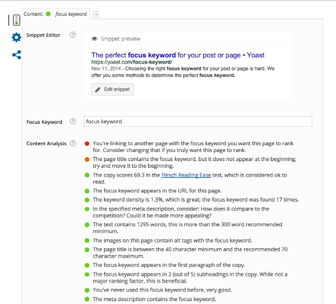The image size is (336, 304).
Task: Click the keyword density 1.3% analysis text
Action: pyautogui.click(x=196, y=200)
